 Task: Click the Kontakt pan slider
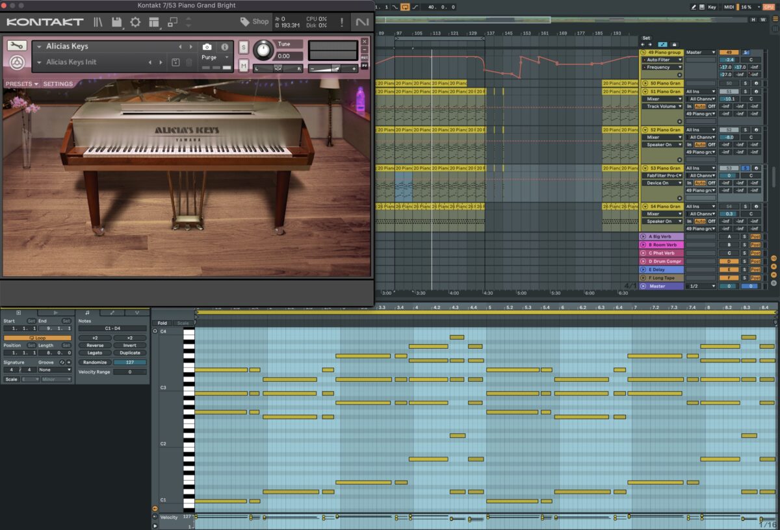[278, 68]
